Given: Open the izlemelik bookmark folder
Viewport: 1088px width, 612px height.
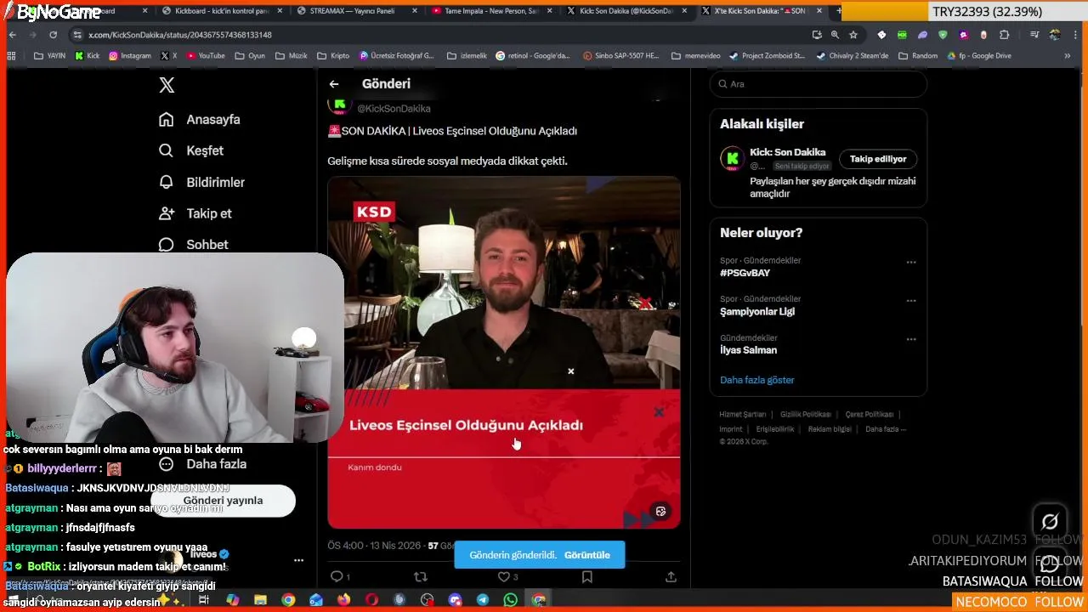Looking at the screenshot, I should [x=467, y=56].
